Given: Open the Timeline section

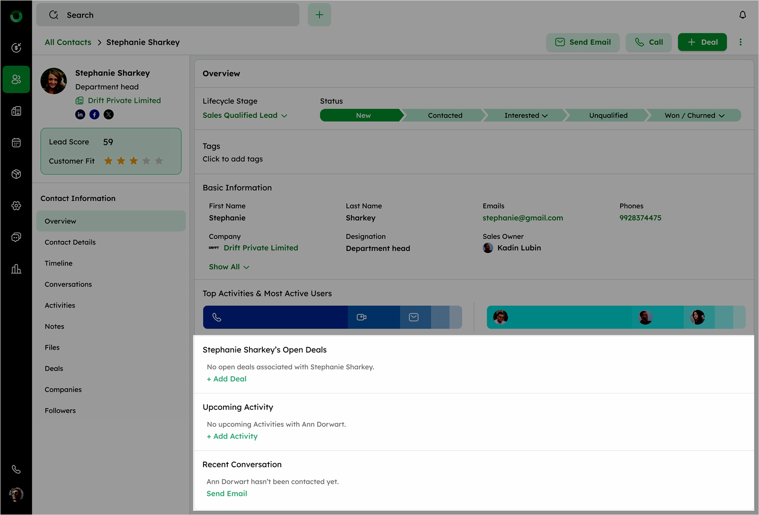Looking at the screenshot, I should [x=59, y=263].
